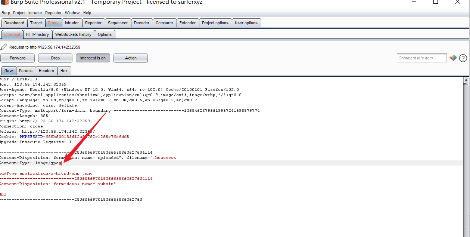Click the Origin header line
This screenshot has width=470, height=237.
click(x=45, y=121)
